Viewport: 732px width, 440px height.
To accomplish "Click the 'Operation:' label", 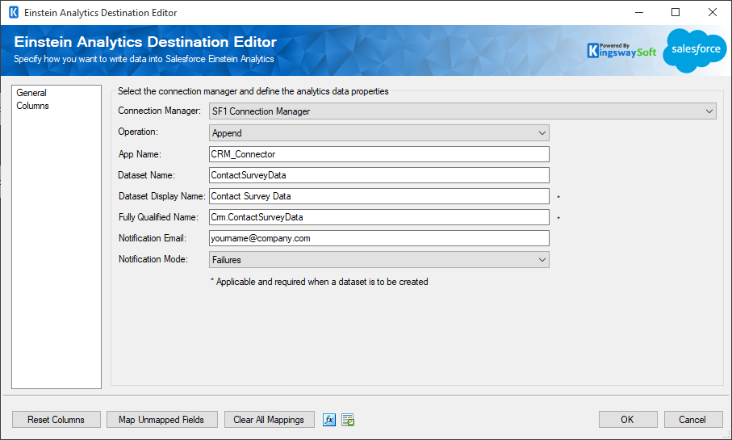I will tap(138, 132).
